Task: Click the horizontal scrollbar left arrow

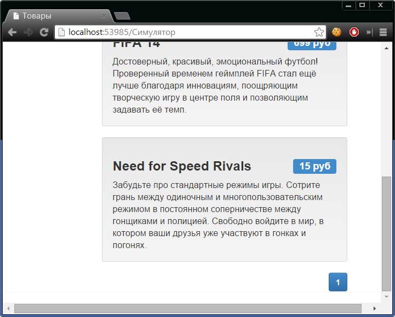Action: point(8,308)
